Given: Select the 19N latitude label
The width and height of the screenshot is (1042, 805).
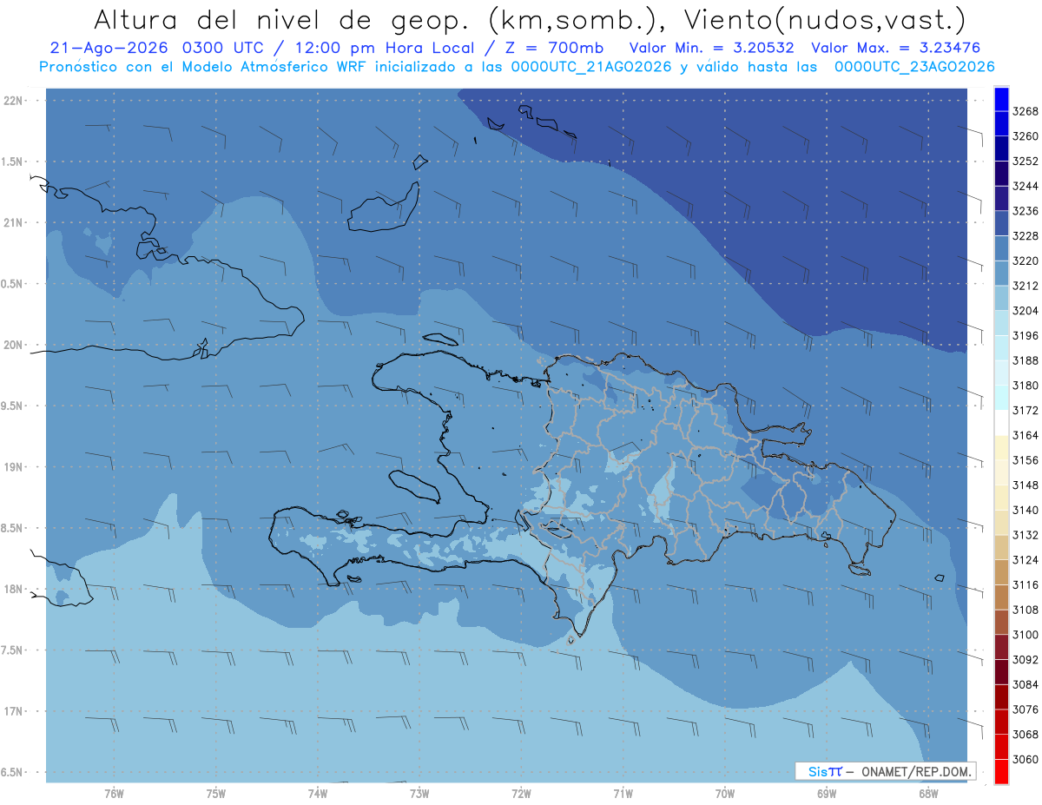Looking at the screenshot, I should coord(13,466).
